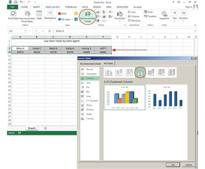Open the PivotChart button
The width and height of the screenshot is (205, 169).
(120, 16)
